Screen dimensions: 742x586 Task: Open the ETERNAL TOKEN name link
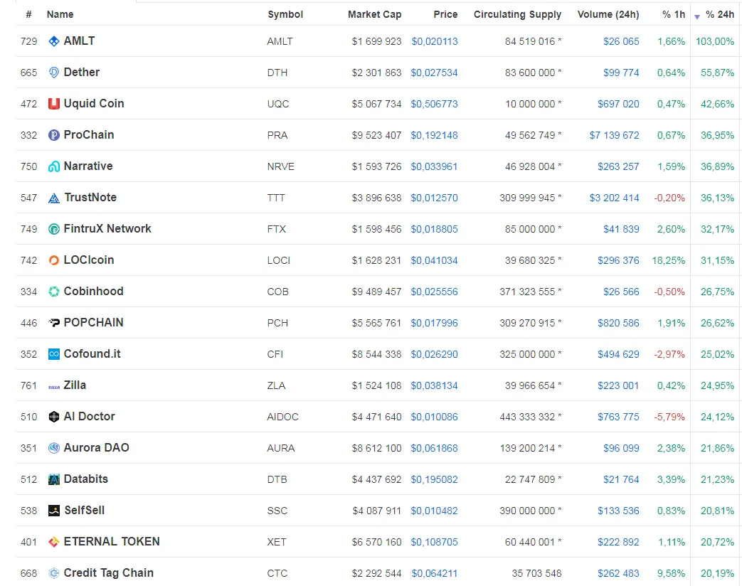112,541
